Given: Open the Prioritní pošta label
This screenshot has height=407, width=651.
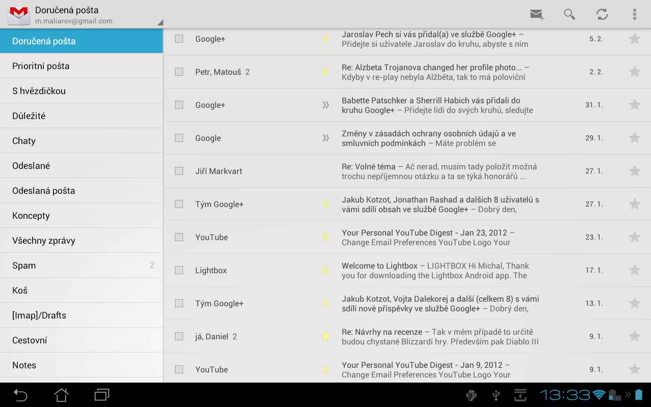Looking at the screenshot, I should click(x=81, y=66).
